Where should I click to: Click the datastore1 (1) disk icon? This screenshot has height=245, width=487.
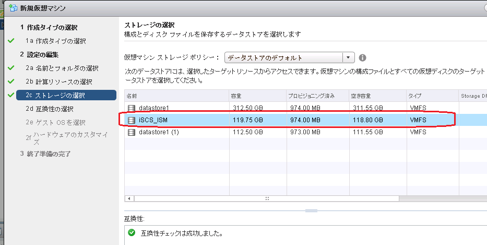pos(132,132)
